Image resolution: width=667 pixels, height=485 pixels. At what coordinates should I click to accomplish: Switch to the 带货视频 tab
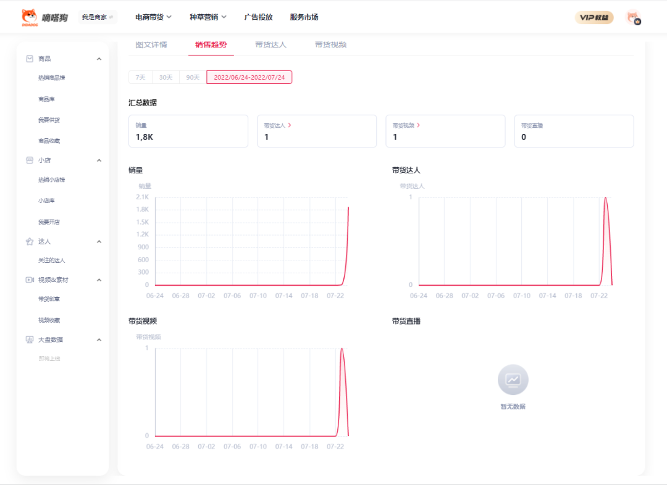click(x=330, y=44)
